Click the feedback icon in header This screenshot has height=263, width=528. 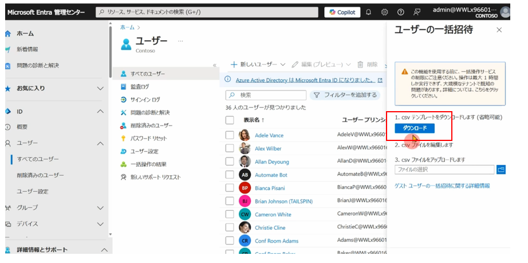point(416,12)
